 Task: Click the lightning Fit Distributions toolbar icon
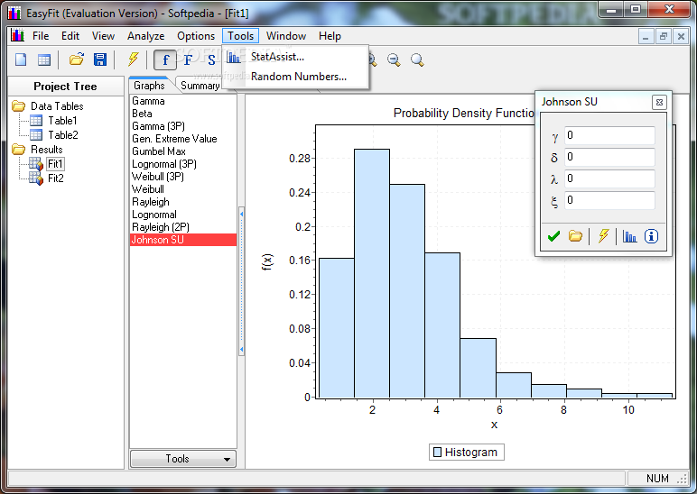coord(133,59)
